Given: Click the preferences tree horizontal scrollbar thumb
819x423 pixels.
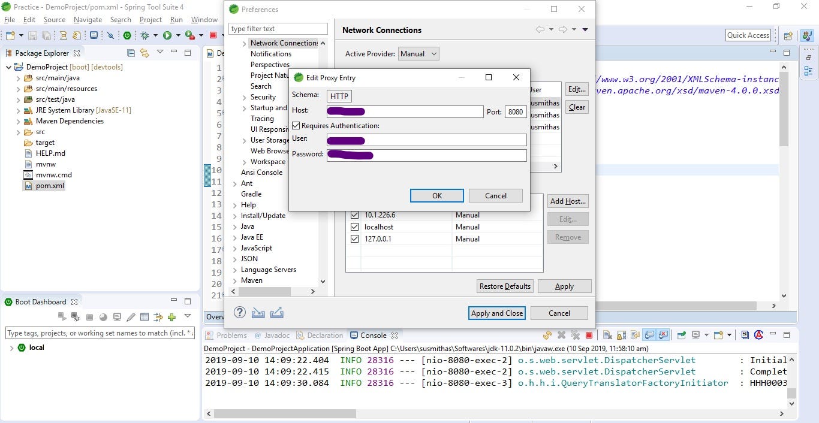Looking at the screenshot, I should pyautogui.click(x=264, y=291).
